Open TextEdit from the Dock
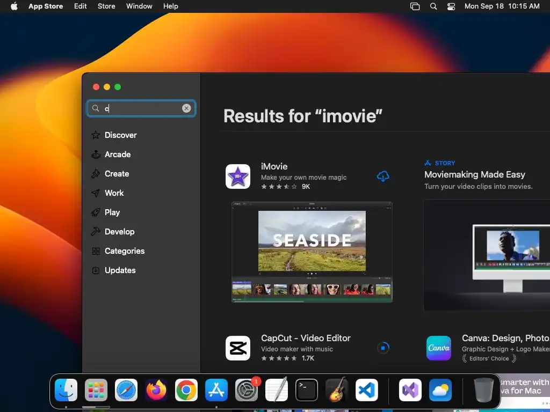Viewport: 550px width, 412px height. (277, 390)
